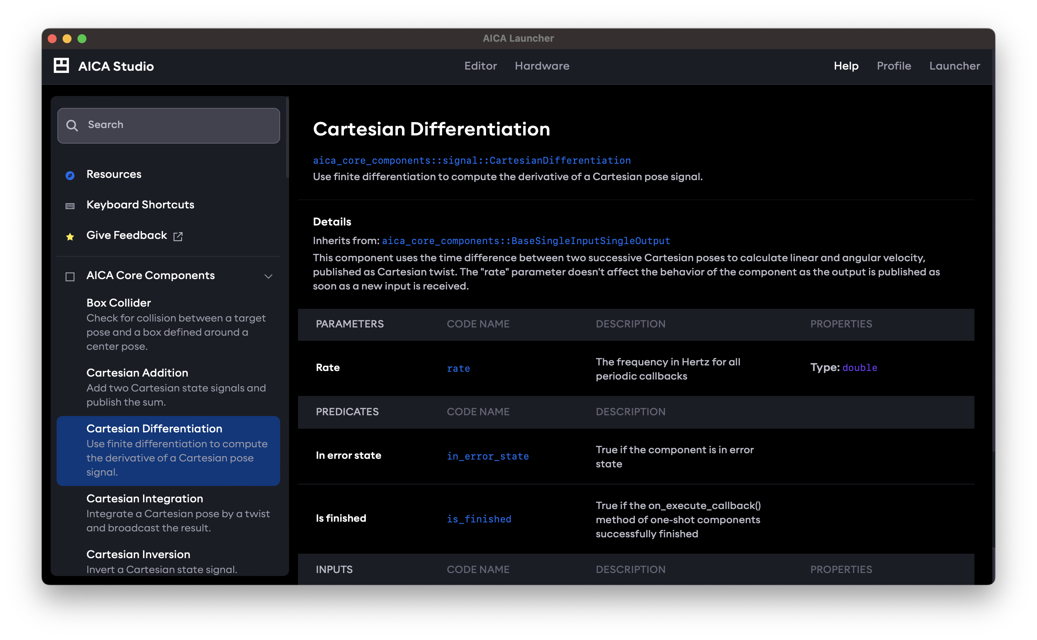Select the Box Collider component
This screenshot has width=1037, height=640.
118,303
